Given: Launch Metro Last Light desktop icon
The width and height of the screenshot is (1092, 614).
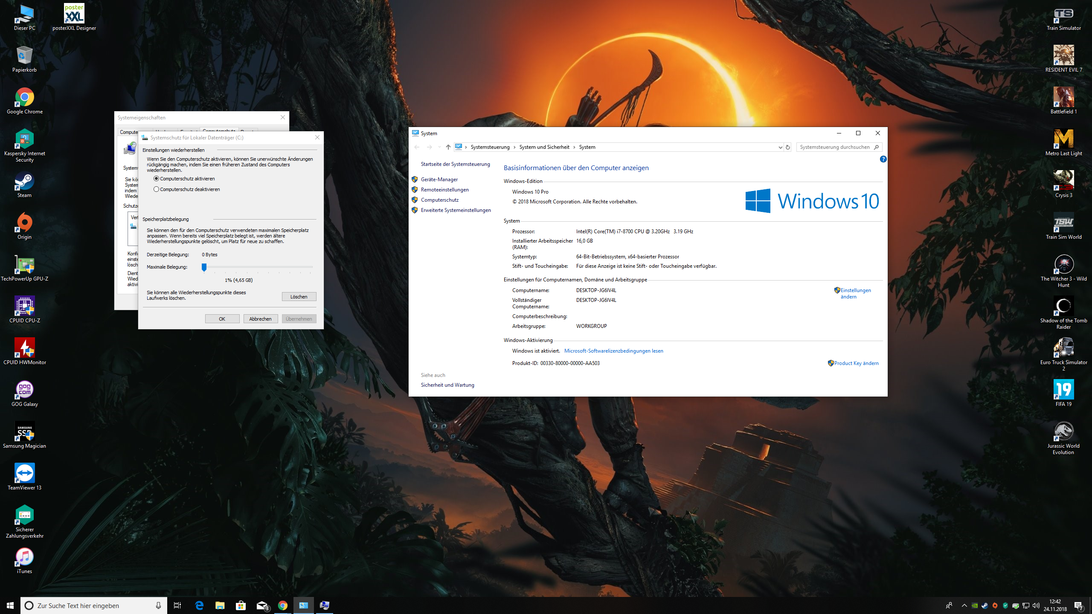Looking at the screenshot, I should (x=1063, y=142).
